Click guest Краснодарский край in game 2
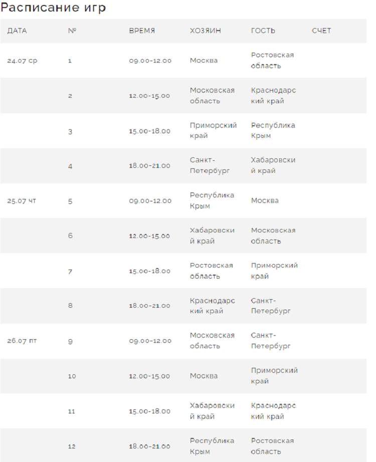Image resolution: width=376 pixels, height=462 pixels. pyautogui.click(x=273, y=96)
